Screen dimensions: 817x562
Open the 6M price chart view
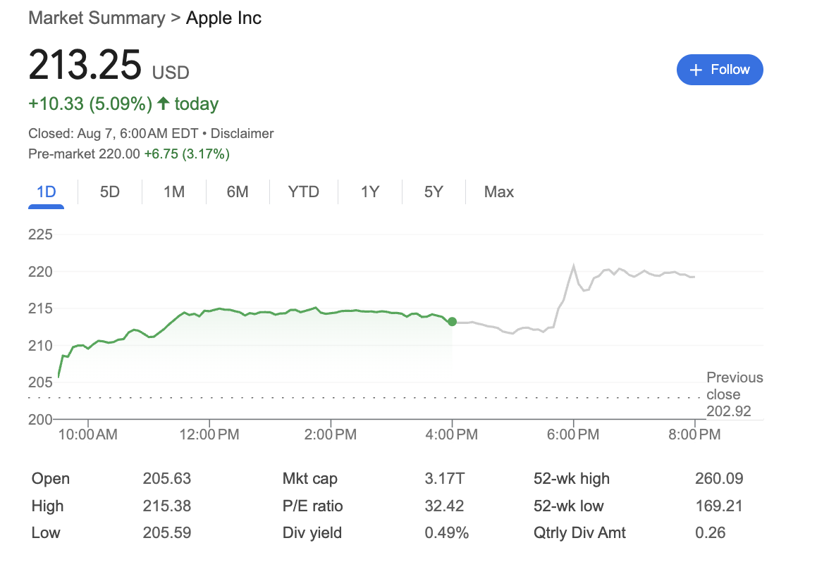(238, 192)
